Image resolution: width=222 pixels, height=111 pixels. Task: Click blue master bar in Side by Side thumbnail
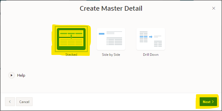[102, 34]
